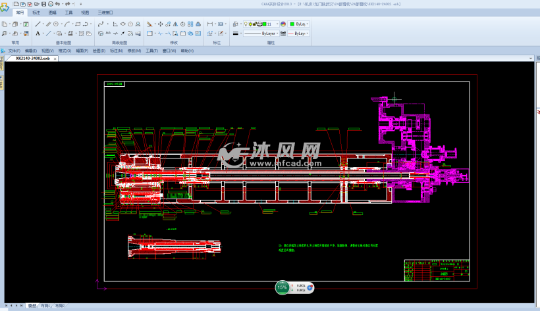The image size is (540, 311).
Task: Click the undo arrow icon
Action: (59, 4)
